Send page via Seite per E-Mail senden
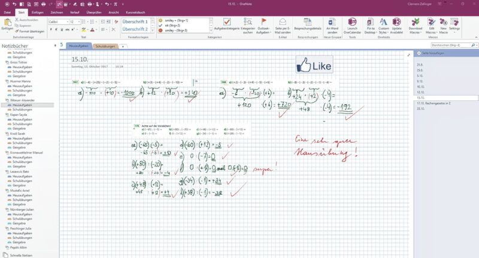Screen dimensions: 479x258 (x=282, y=26)
